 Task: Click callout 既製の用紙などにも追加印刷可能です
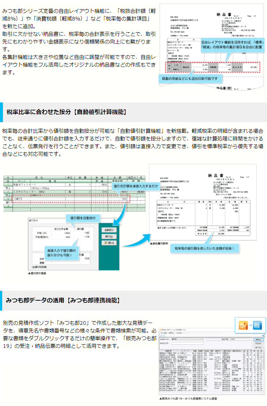190,78
